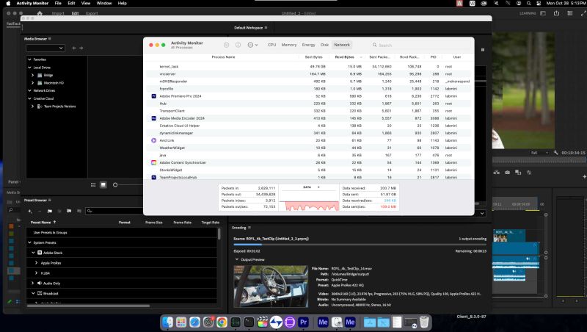587x332 pixels.
Task: Open the DATA graph type selector
Action: click(x=310, y=187)
